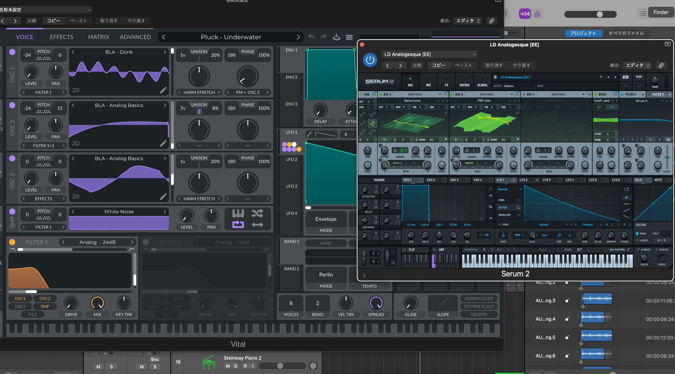Go to previous Vital preset arrow

click(x=164, y=37)
